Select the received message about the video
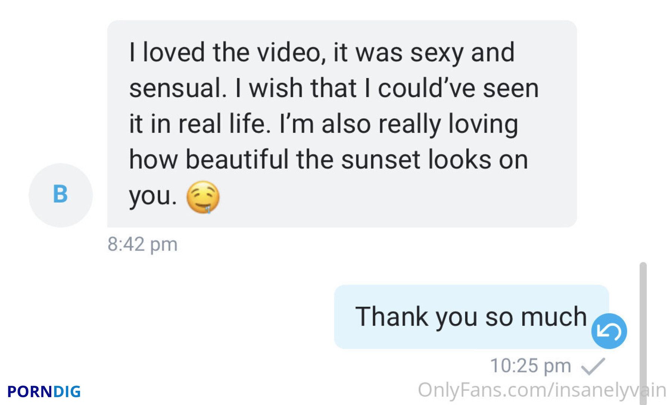This screenshot has width=670, height=405. tap(342, 124)
